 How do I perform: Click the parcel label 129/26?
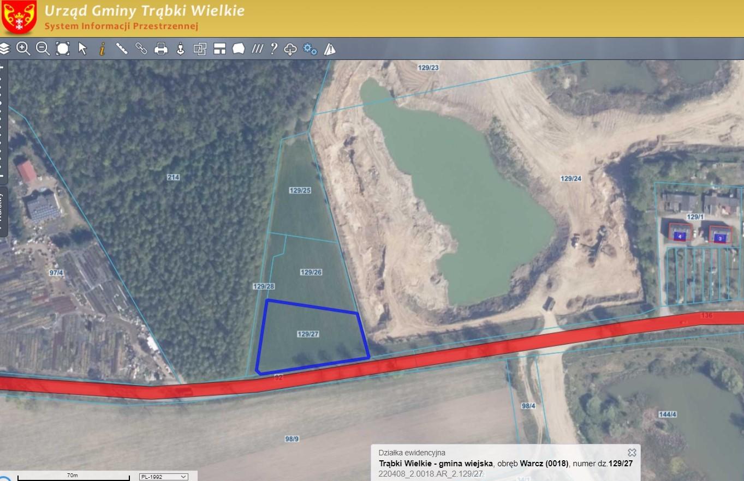click(x=311, y=272)
